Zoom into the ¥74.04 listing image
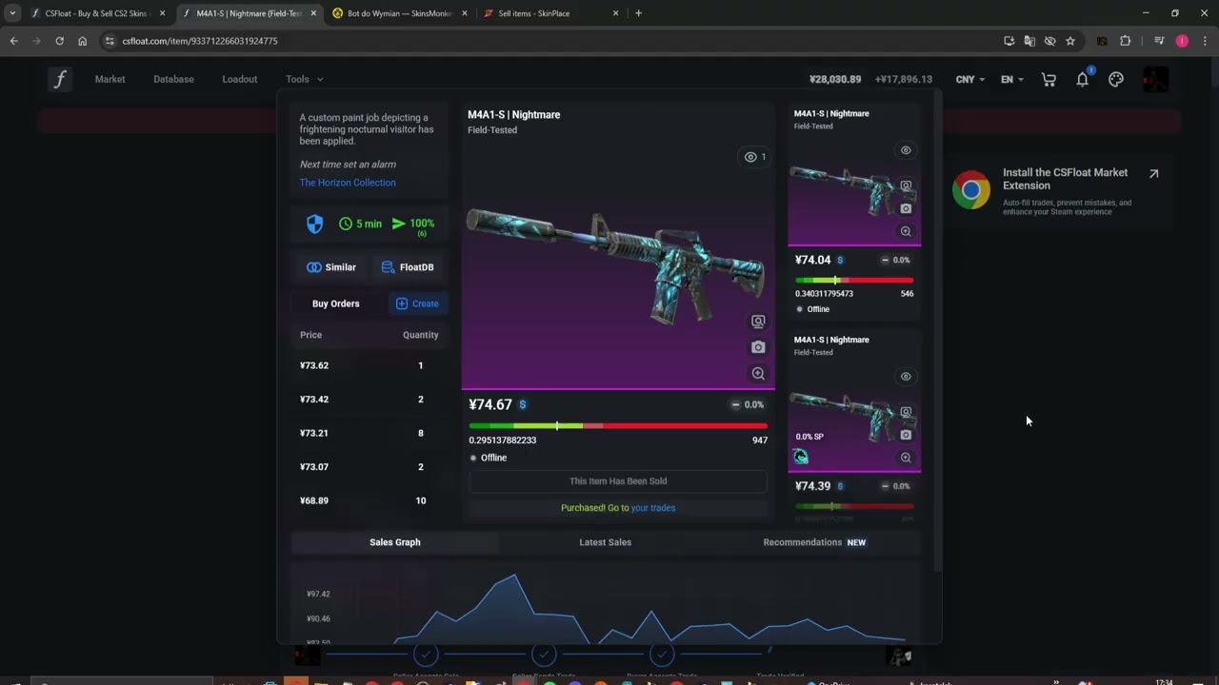 pyautogui.click(x=906, y=231)
